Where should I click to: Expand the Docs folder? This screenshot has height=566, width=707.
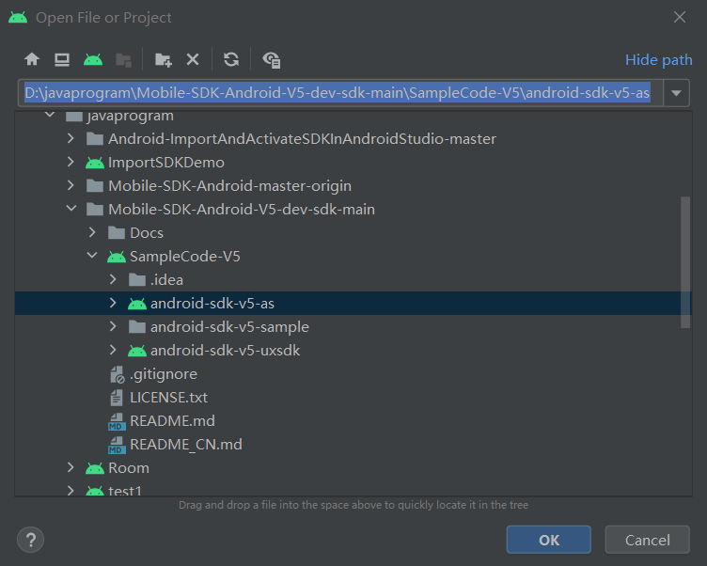click(92, 232)
